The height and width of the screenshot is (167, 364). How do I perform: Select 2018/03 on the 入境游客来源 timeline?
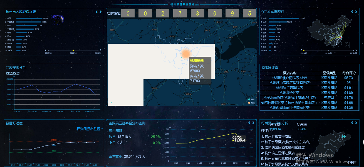48,50
